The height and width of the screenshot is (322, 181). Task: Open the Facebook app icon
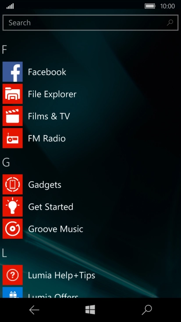[x=13, y=72]
